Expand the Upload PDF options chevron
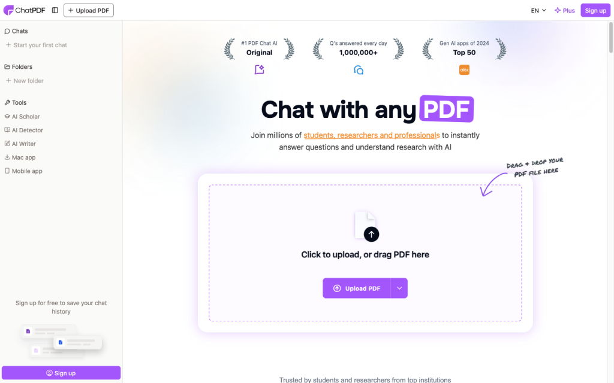 [399, 288]
